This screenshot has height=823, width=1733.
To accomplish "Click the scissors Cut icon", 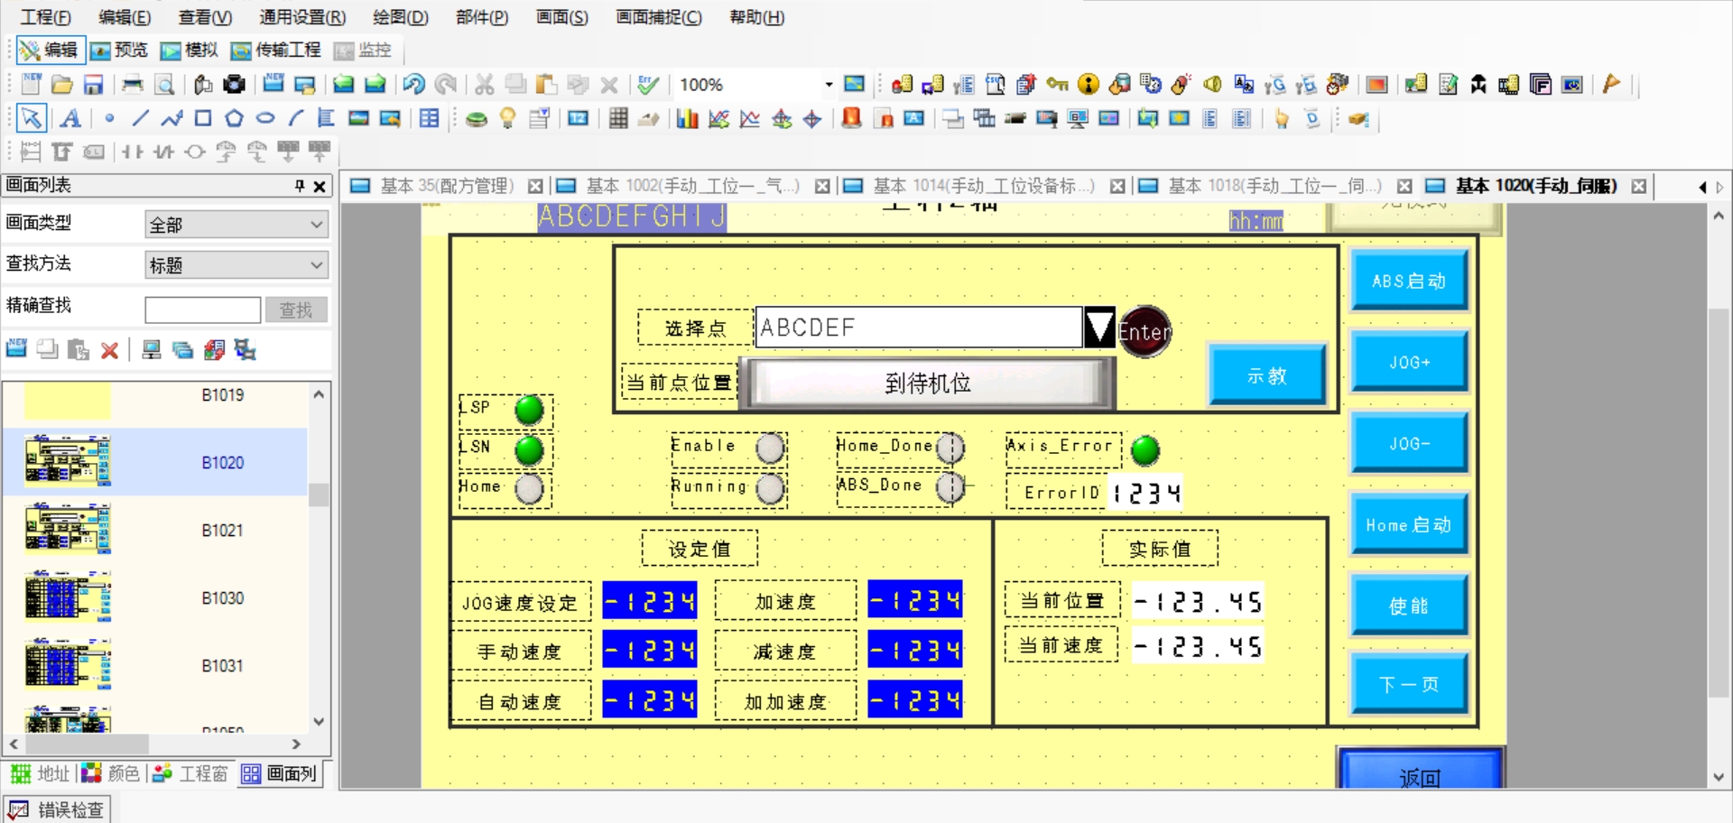I will point(485,85).
